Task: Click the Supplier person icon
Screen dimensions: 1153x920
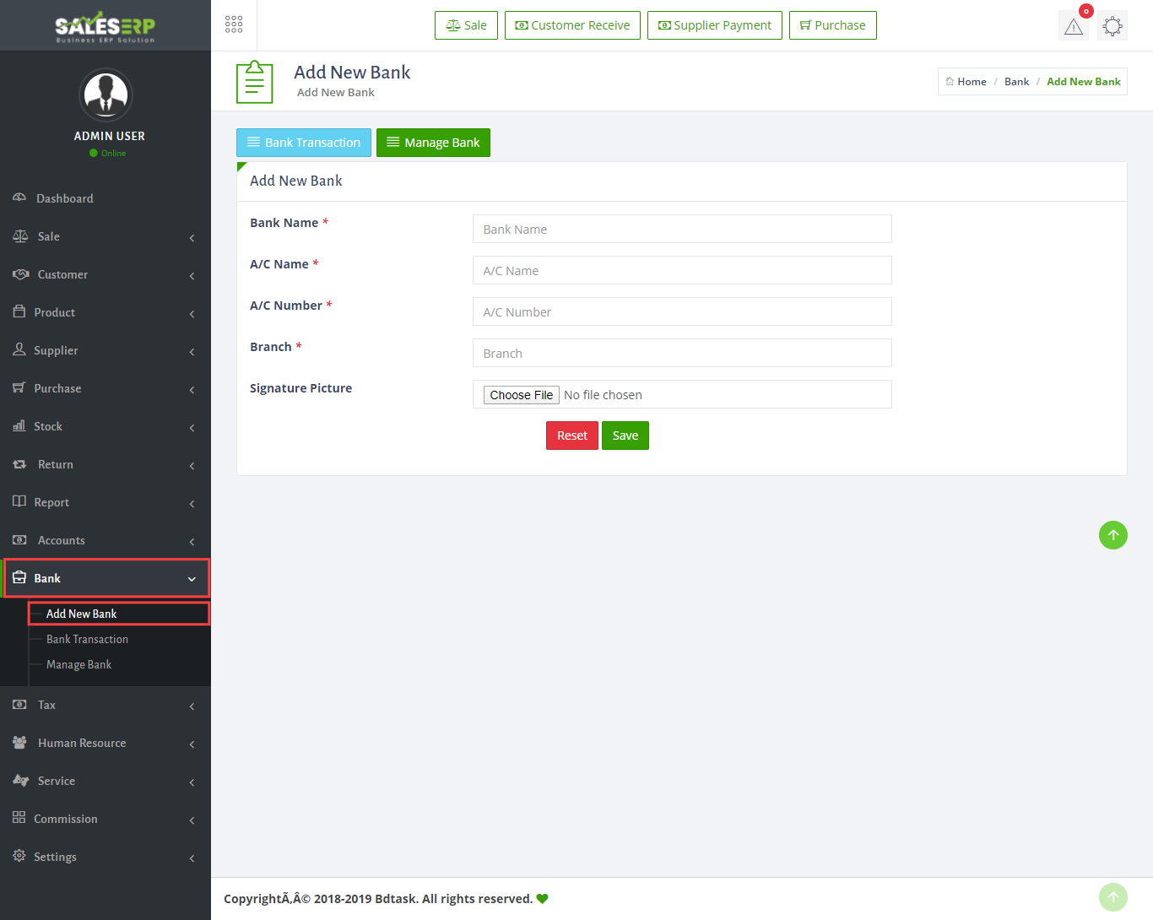Action: tap(19, 349)
